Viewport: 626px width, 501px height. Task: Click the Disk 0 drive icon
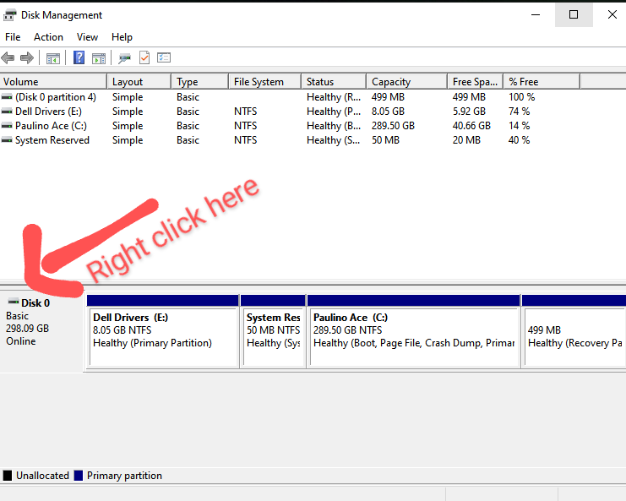(14, 302)
